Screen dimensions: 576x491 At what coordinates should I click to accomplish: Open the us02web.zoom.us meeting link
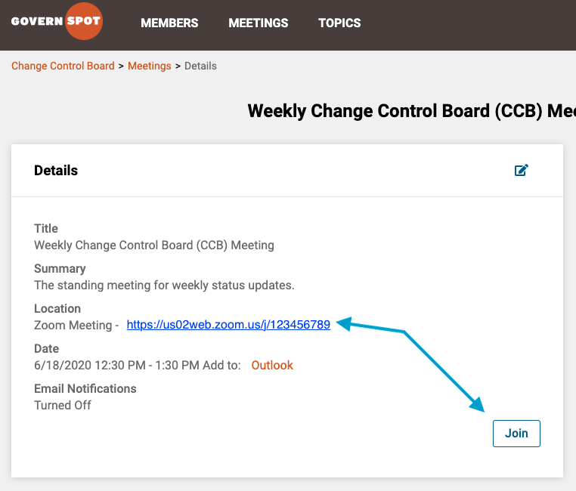click(228, 325)
